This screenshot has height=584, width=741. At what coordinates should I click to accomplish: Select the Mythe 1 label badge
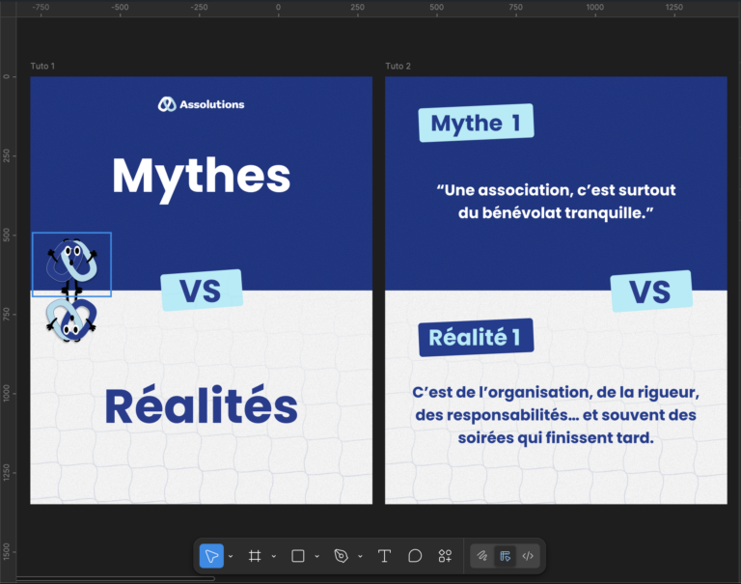pos(477,123)
